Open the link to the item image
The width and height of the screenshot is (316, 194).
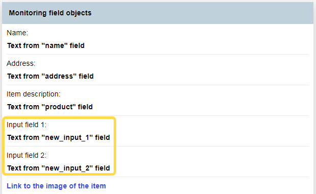point(56,186)
